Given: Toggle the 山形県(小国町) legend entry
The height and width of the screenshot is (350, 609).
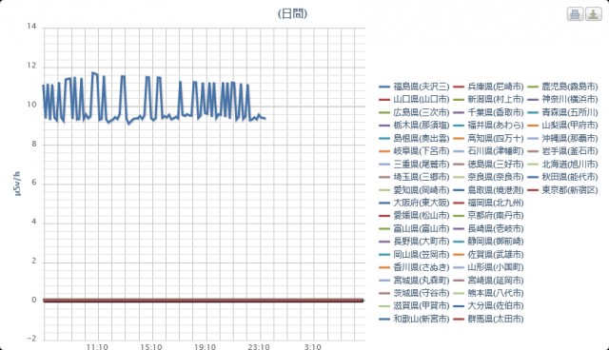Looking at the screenshot, I should 488,267.
